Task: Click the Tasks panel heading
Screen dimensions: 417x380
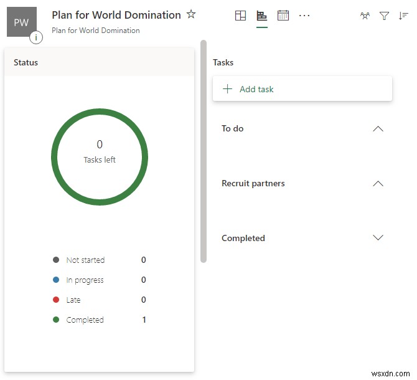Action: tap(223, 62)
